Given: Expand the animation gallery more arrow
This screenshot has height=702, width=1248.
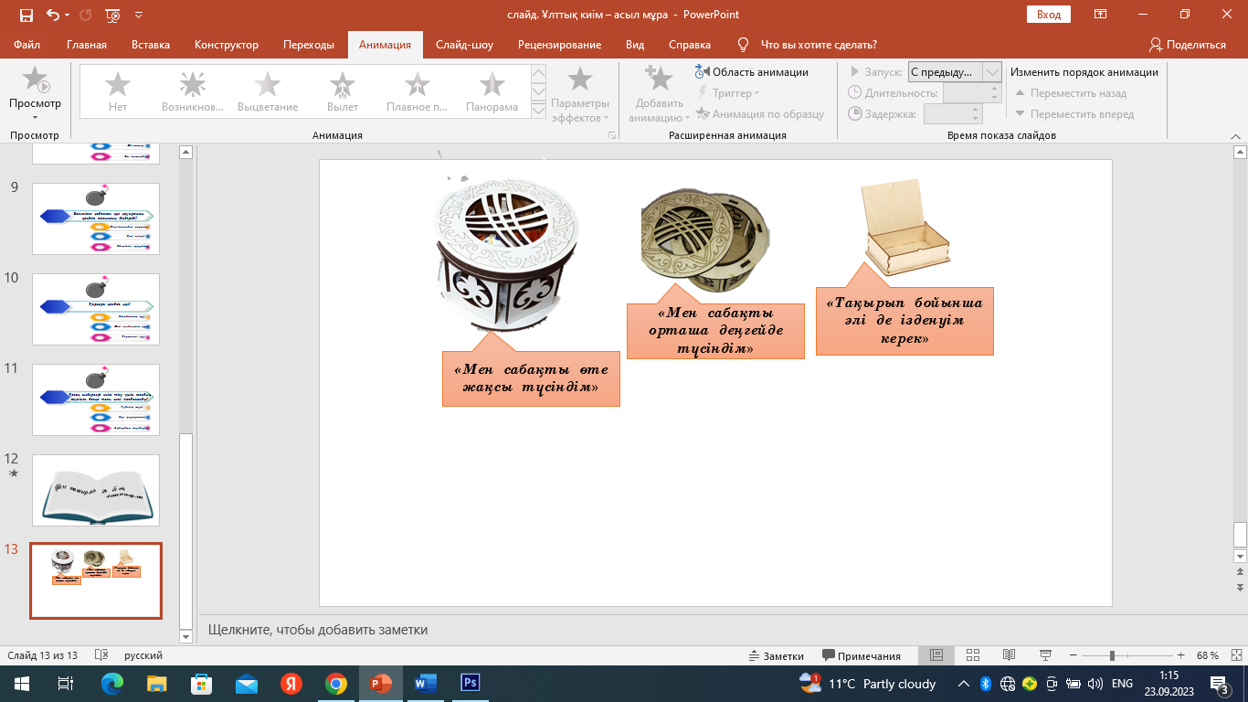Looking at the screenshot, I should coord(538,110).
